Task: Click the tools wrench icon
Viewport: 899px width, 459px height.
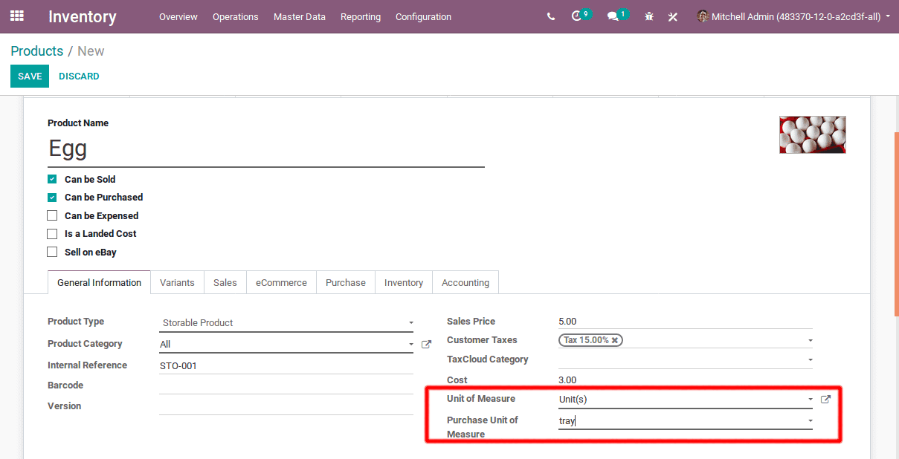Action: (x=673, y=16)
